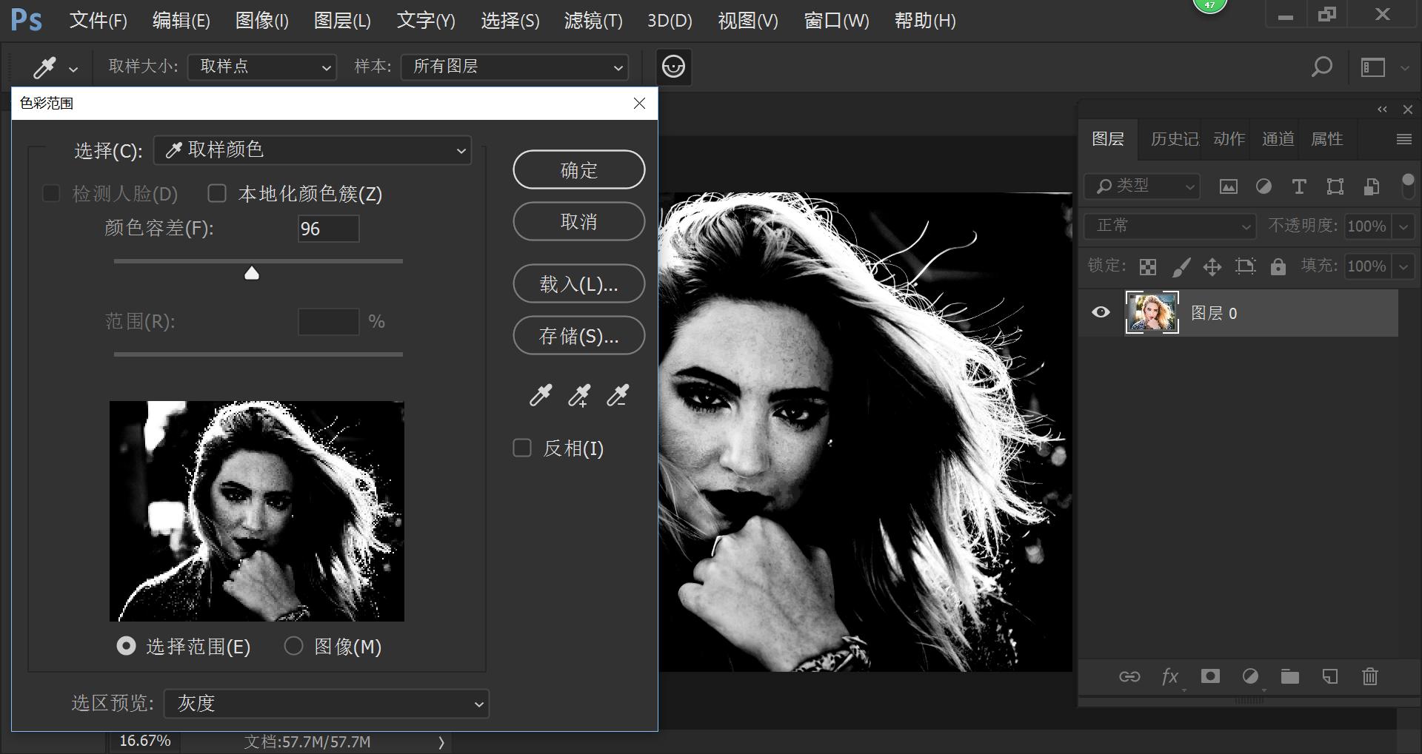Check the 反相 invert checkbox
This screenshot has width=1422, height=754.
tap(522, 448)
